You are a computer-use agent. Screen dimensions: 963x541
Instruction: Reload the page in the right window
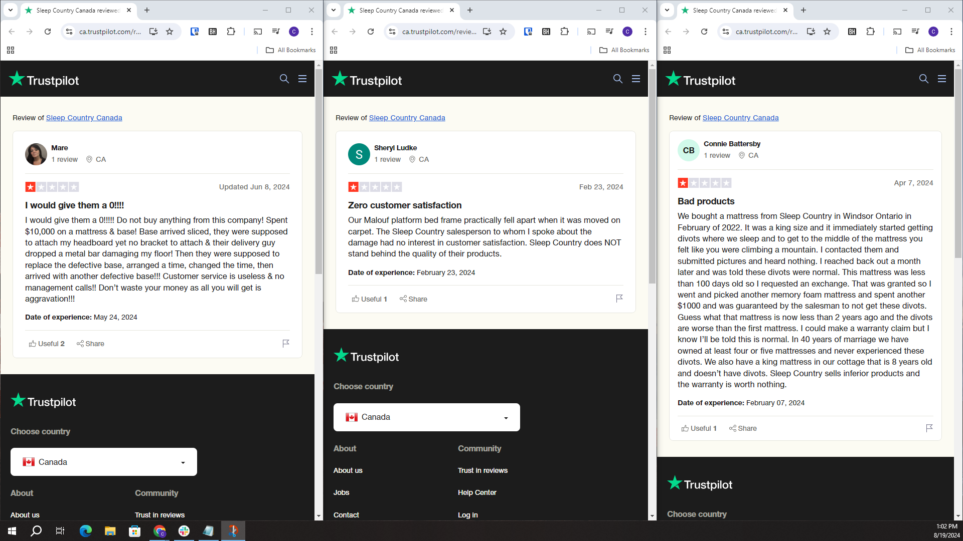point(704,32)
